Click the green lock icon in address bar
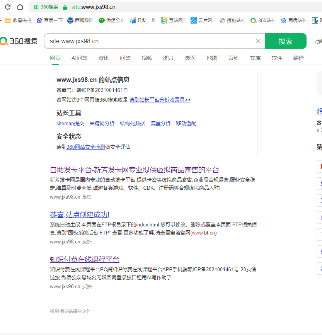This screenshot has height=335, width=322. 65,7
